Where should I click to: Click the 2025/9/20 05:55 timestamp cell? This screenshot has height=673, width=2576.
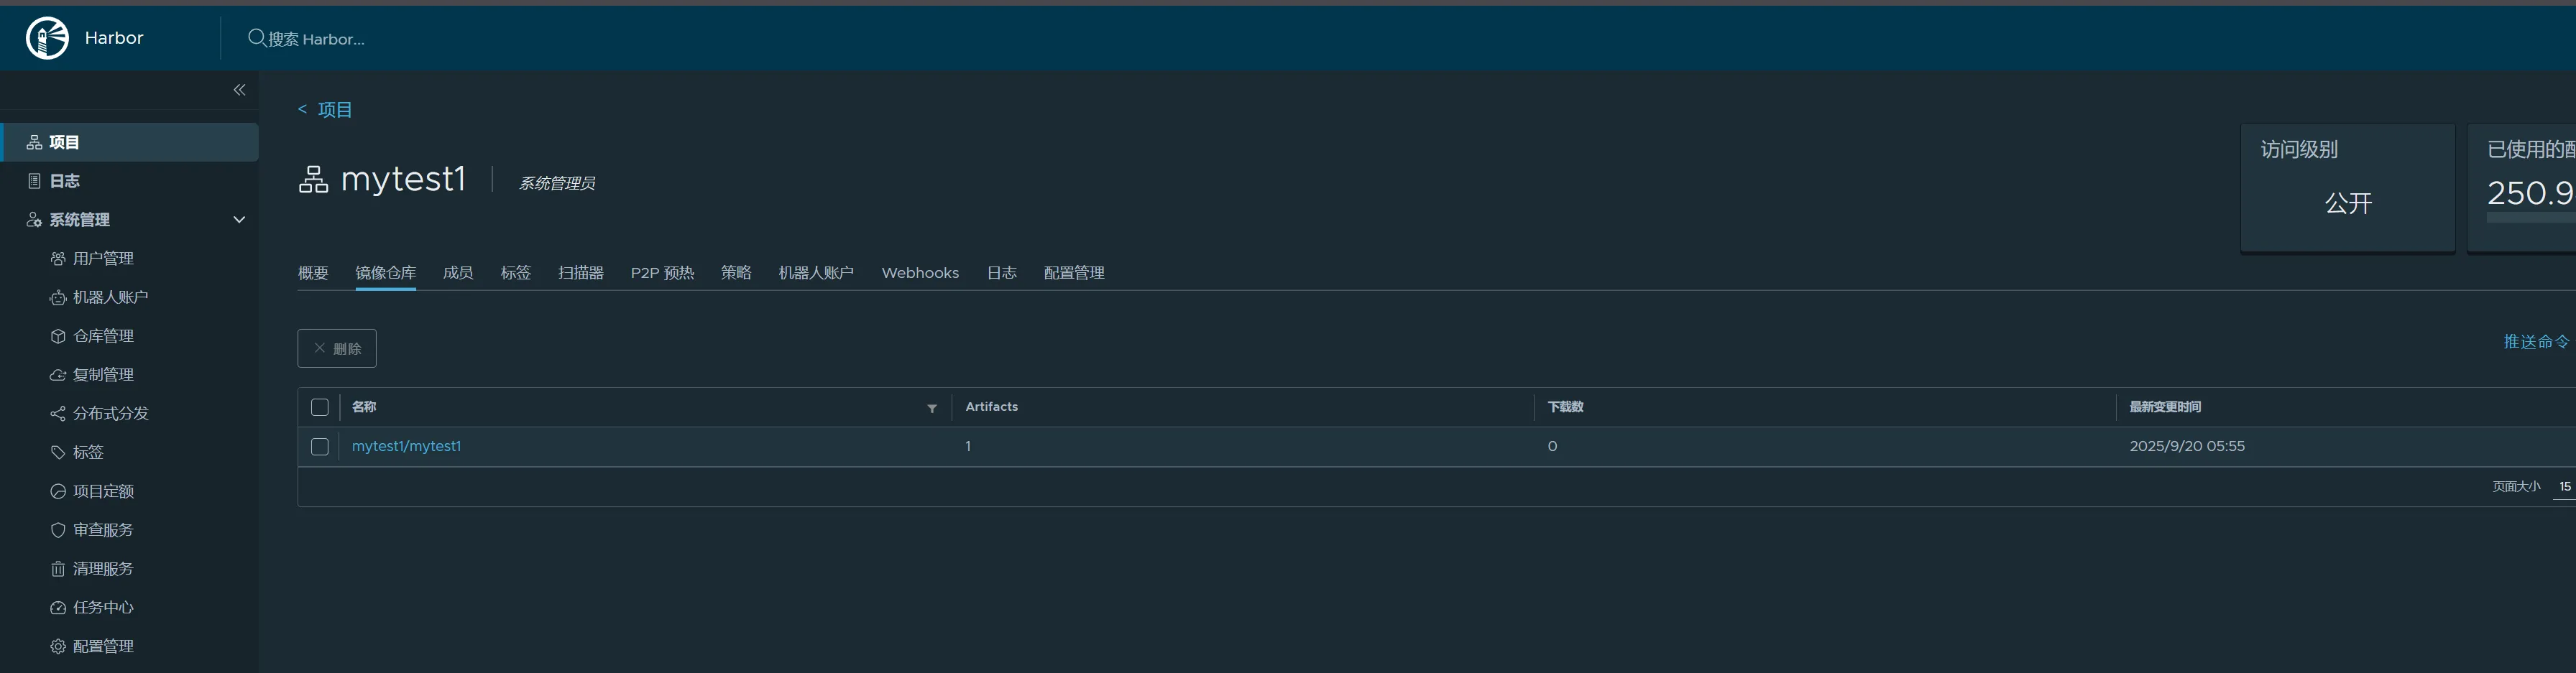(x=2187, y=446)
